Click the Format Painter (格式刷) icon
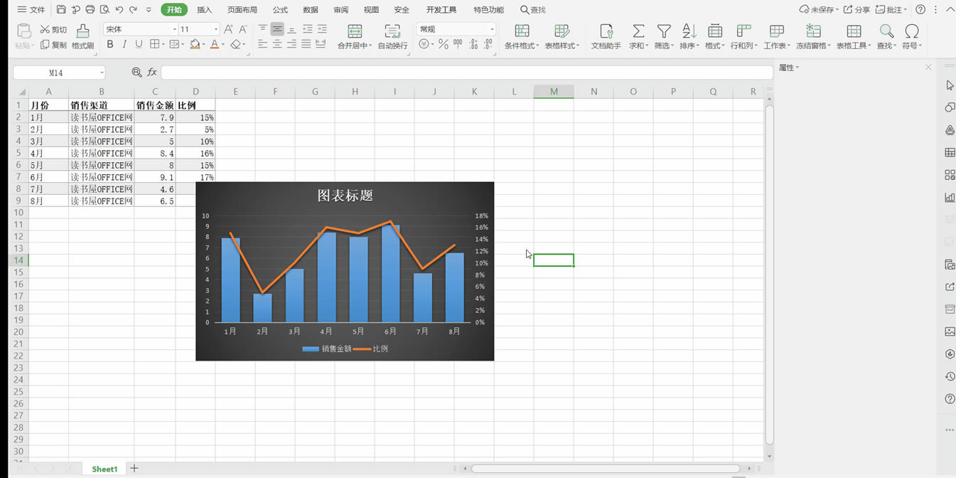The image size is (956, 478). coord(82,31)
